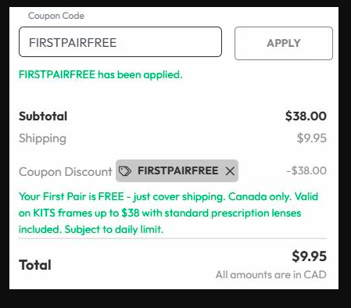Click the APPLY coupon button
351x308 pixels.
284,43
